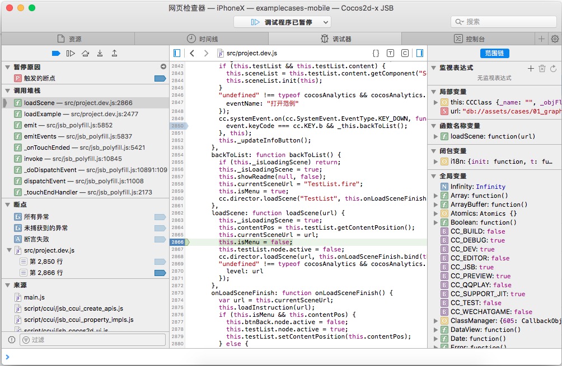Toggle the 第 2,866 行 breakpoint
Screen dimensions: 562x366
(x=160, y=273)
